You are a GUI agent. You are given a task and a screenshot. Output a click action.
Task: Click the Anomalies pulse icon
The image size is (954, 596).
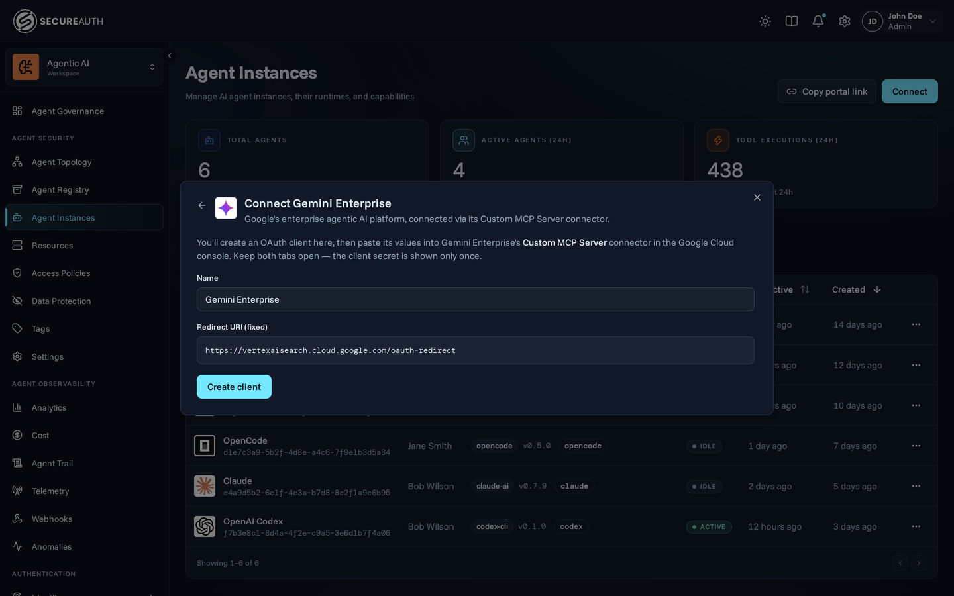click(x=17, y=546)
